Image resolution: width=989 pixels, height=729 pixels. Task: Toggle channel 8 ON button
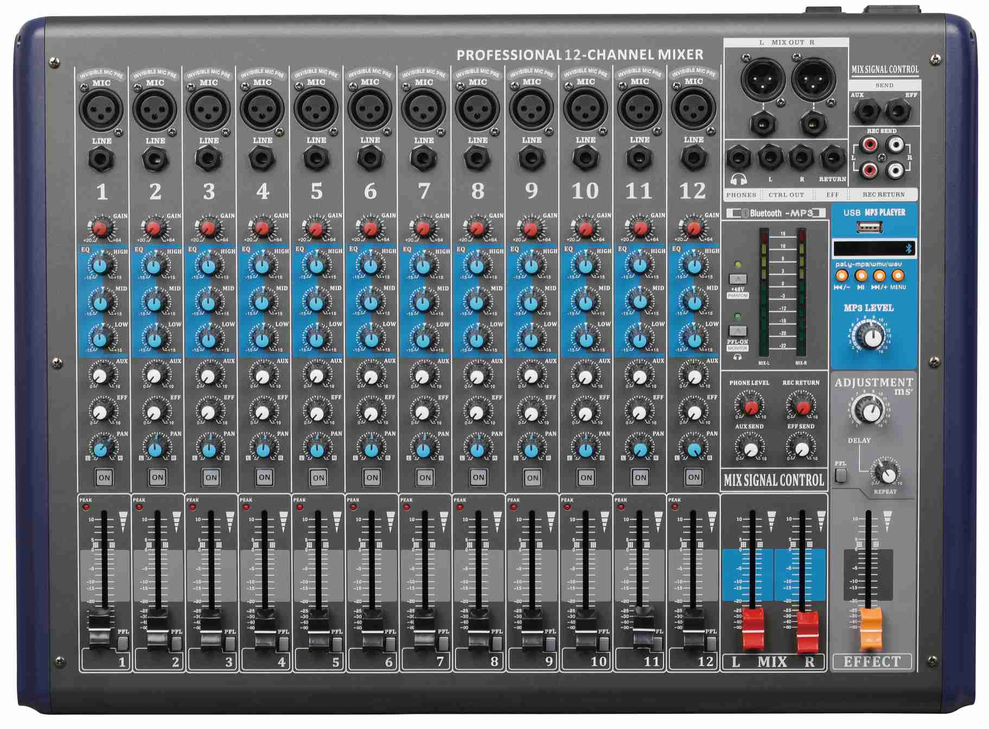click(x=478, y=478)
